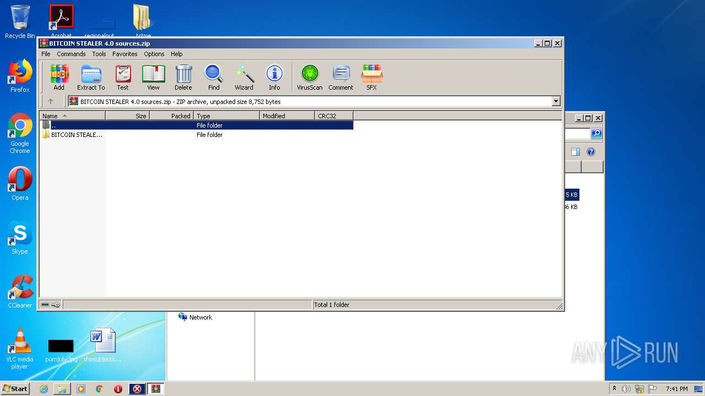
Task: Click the 7:41 PM taskbar clock
Action: click(x=677, y=389)
